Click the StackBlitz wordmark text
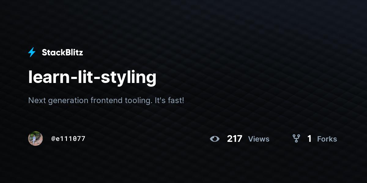 pos(62,52)
